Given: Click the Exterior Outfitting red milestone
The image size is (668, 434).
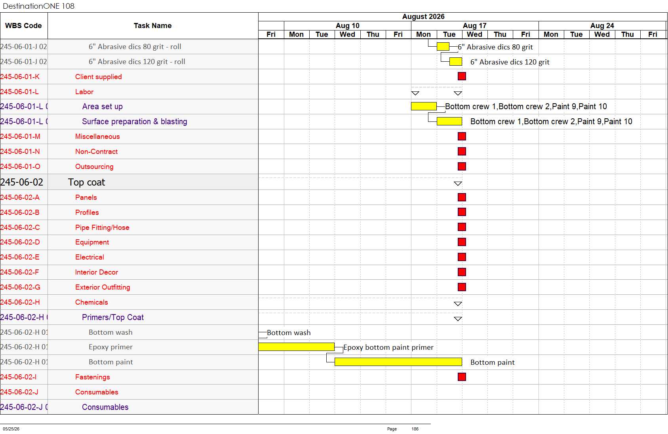Looking at the screenshot, I should point(462,287).
